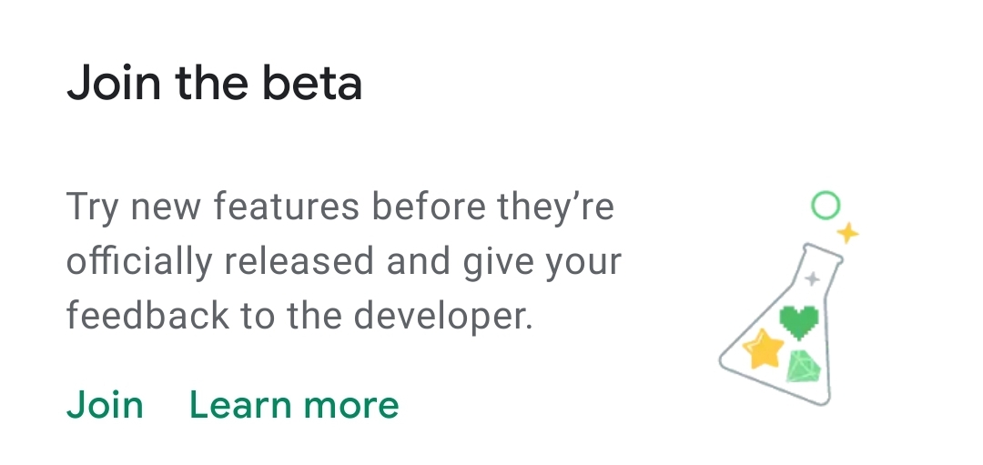The width and height of the screenshot is (983, 465).
Task: Open the Learn more link
Action: coord(294,405)
